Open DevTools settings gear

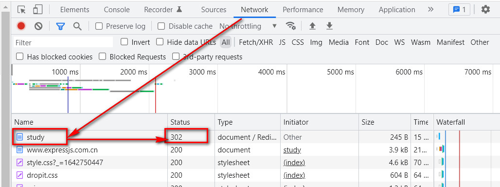pyautogui.click(x=485, y=10)
